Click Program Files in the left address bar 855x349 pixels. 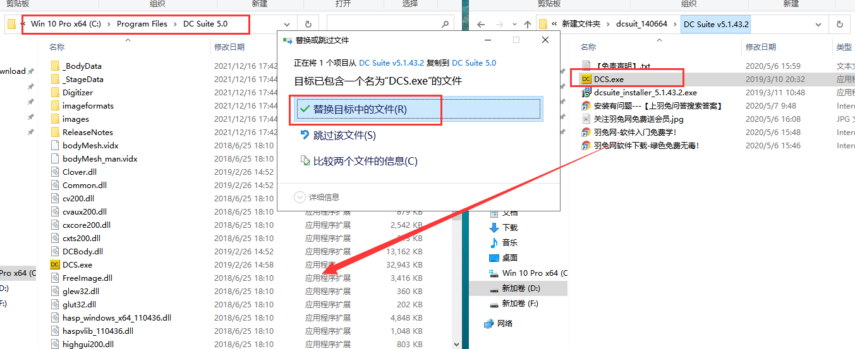142,24
